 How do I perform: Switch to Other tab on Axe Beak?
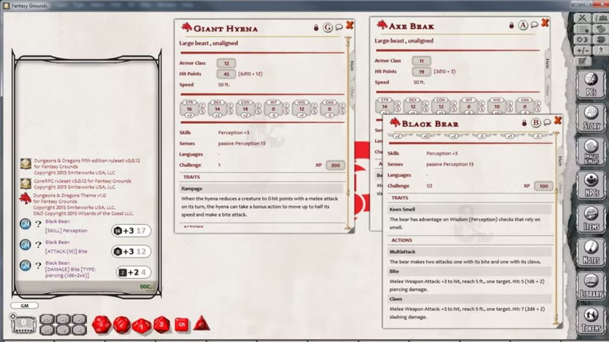[547, 89]
